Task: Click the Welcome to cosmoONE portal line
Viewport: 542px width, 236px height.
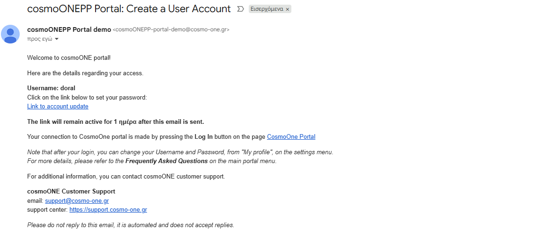Action: point(69,58)
